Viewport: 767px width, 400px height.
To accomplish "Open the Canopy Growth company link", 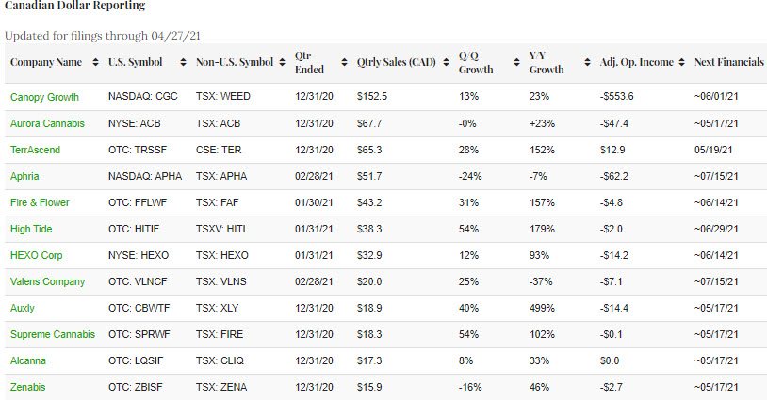I will pos(44,97).
